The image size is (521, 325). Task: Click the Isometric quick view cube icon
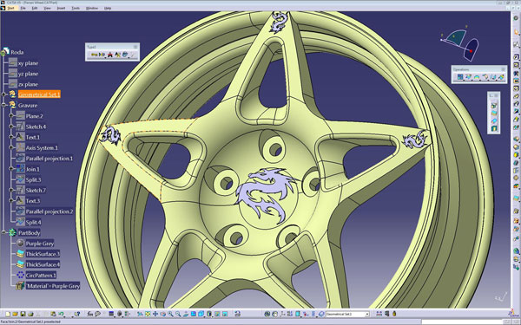tap(201, 314)
